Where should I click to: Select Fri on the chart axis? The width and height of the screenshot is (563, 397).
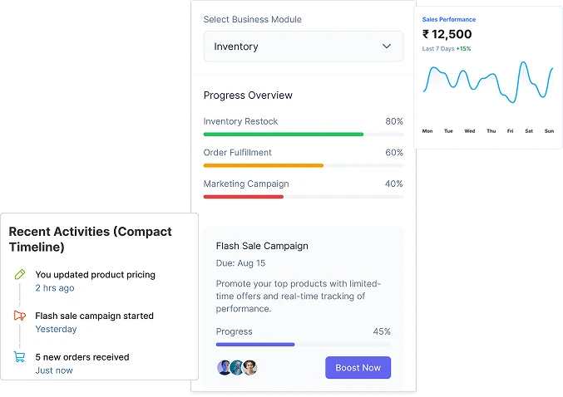[510, 131]
